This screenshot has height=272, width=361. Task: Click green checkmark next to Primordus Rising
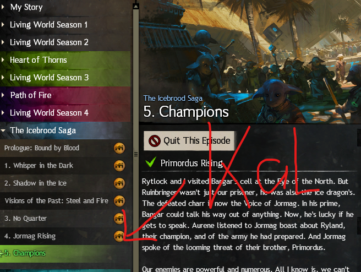(x=151, y=162)
